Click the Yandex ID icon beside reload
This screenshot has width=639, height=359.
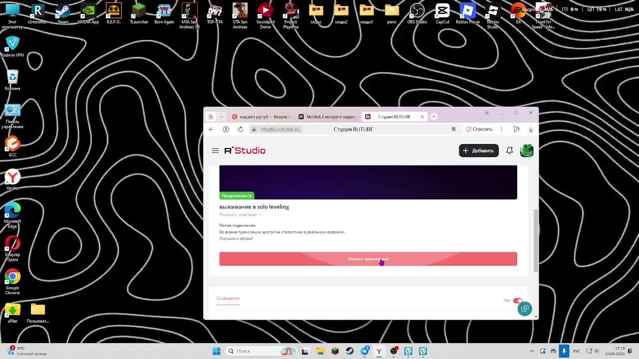(x=226, y=129)
